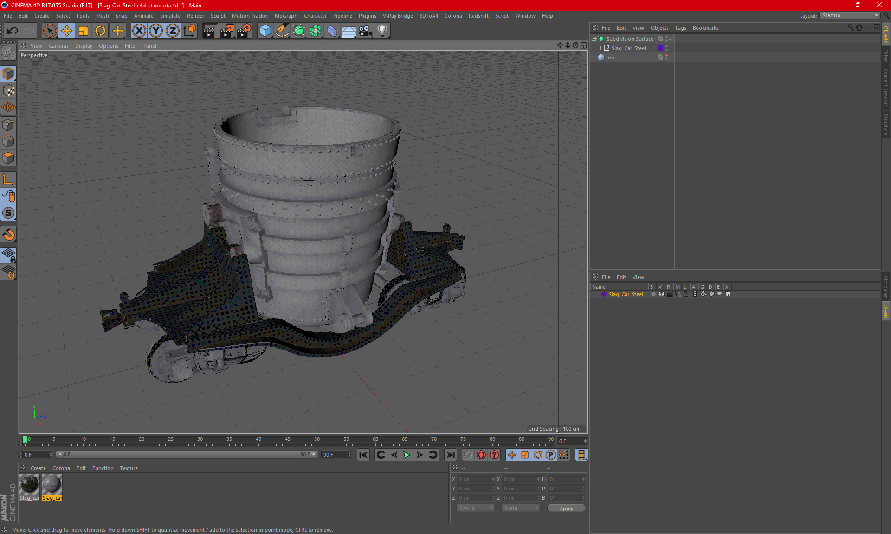
Task: Toggle Slag_Car_Steel object visibility dots
Action: click(x=666, y=48)
